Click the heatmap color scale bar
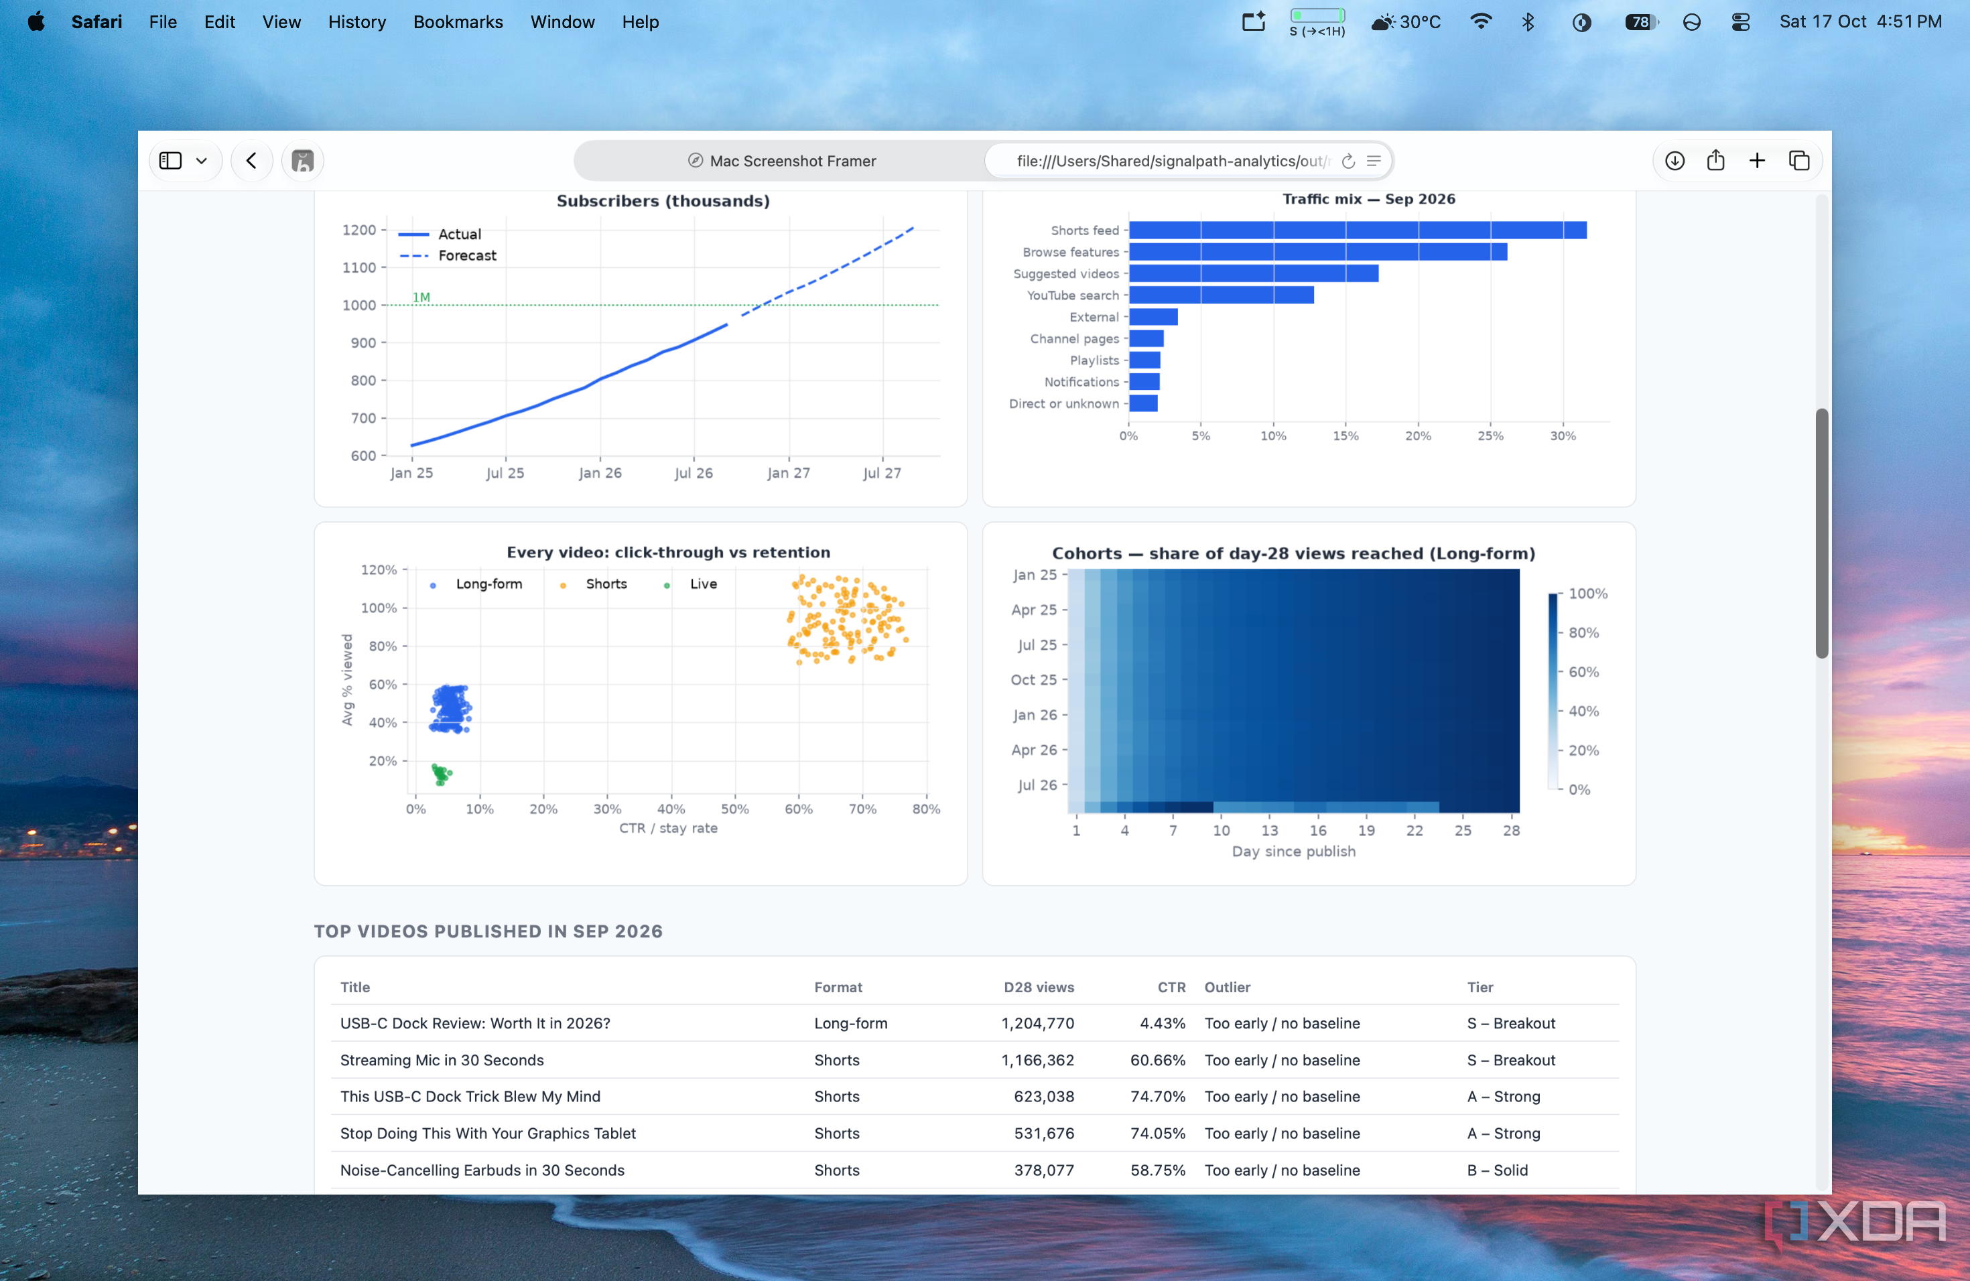 tap(1553, 691)
